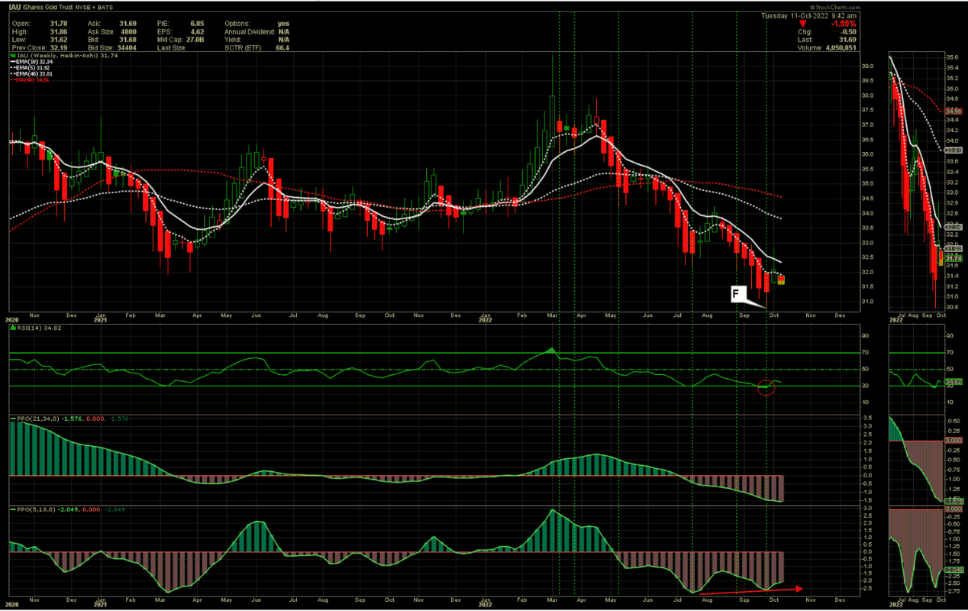The image size is (968, 611).
Task: Click the solid white EMA(10) legend line marker
Action: click(13, 62)
